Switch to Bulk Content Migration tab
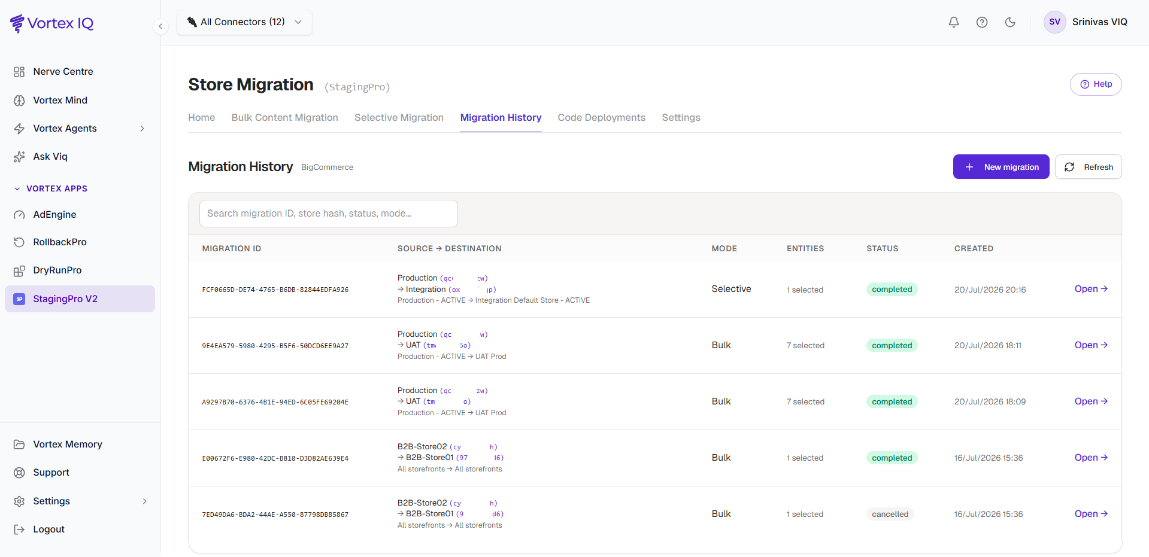This screenshot has width=1149, height=557. click(285, 118)
